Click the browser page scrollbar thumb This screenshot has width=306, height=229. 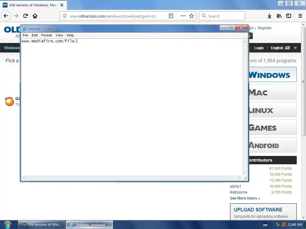coord(303,82)
